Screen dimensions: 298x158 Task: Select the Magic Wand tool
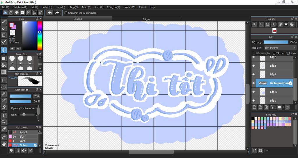(x=3, y=94)
